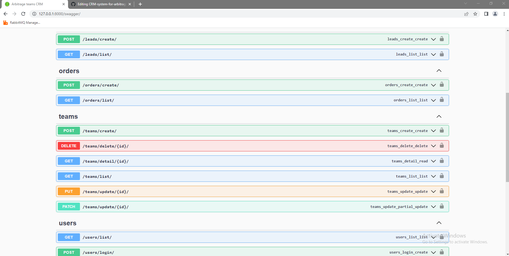Click the lock icon for users_login_create
The width and height of the screenshot is (509, 256).
click(442, 252)
